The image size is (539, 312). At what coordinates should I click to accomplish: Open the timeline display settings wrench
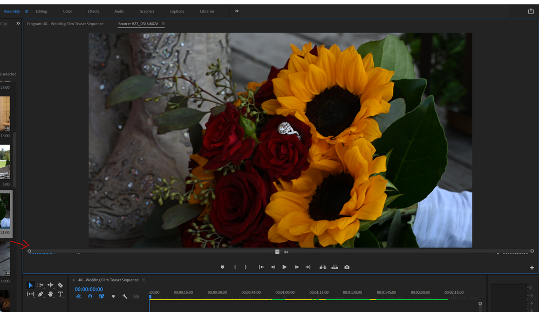[x=125, y=296]
